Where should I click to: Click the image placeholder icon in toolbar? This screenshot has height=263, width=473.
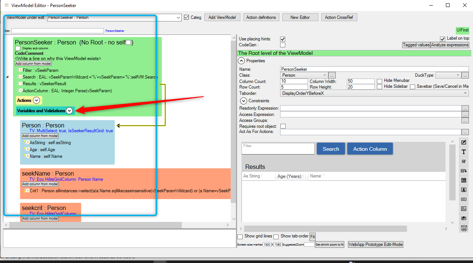tap(464, 190)
